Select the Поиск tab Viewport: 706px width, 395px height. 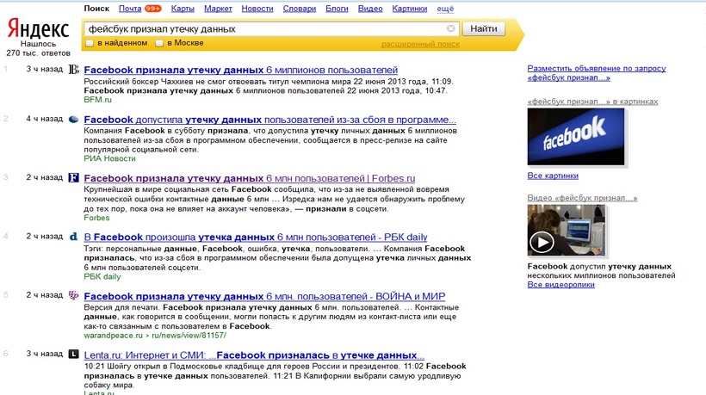(x=96, y=9)
